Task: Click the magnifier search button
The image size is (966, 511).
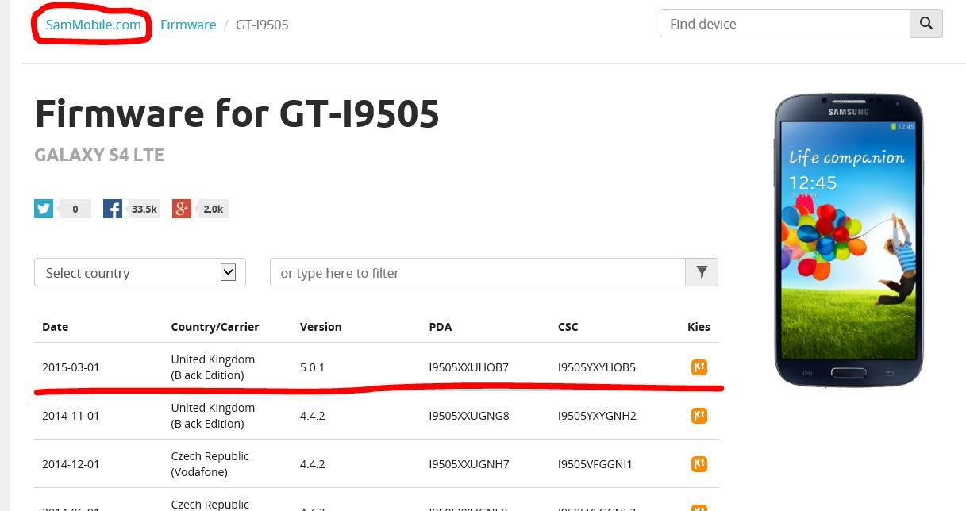Action: 926,24
